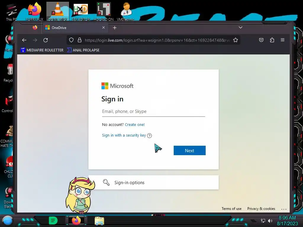Select the OneDrive browser tab
The height and width of the screenshot is (227, 303).
(x=75, y=27)
